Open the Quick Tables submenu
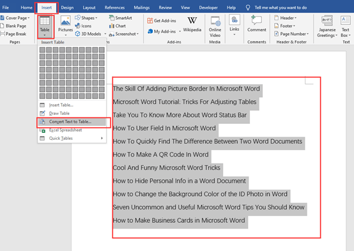Viewport: 354px width, 251px height. tap(72, 139)
